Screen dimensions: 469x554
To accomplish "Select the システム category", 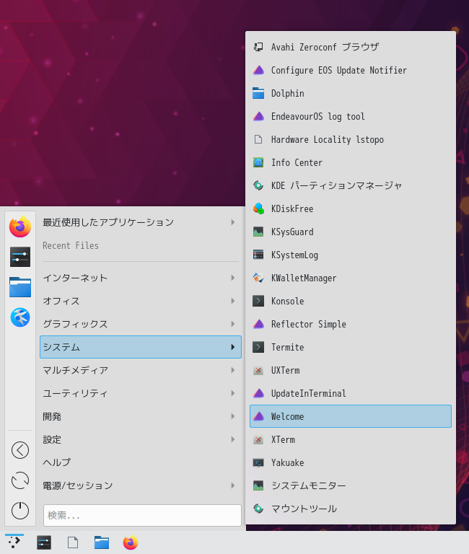I will coord(141,347).
